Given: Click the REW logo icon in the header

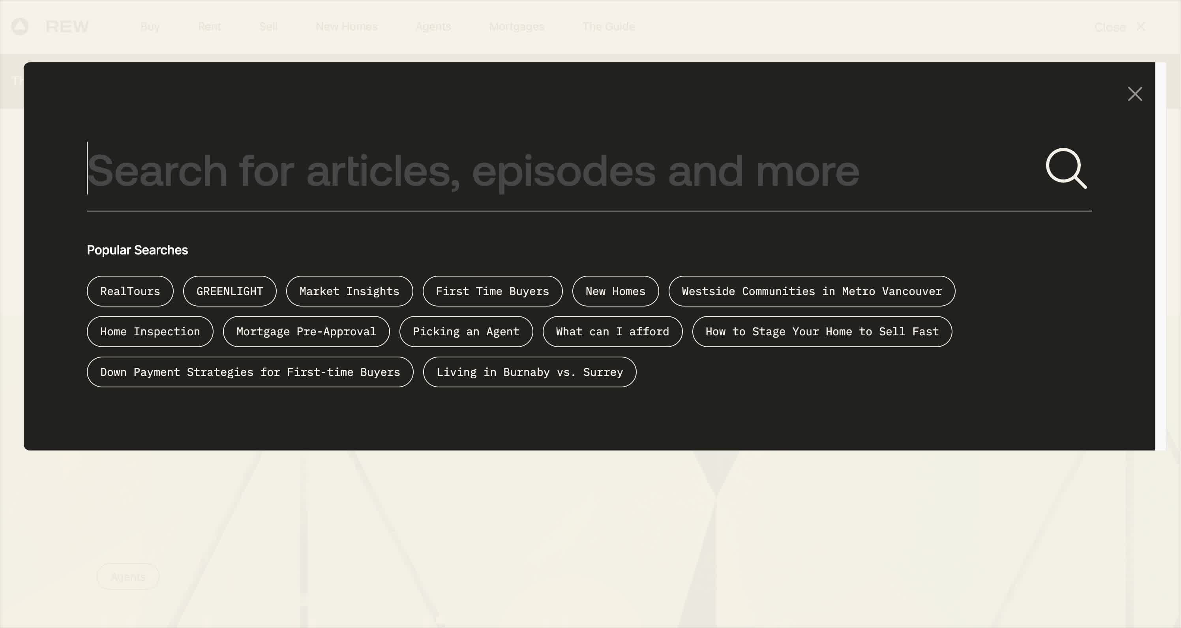Looking at the screenshot, I should click(20, 26).
